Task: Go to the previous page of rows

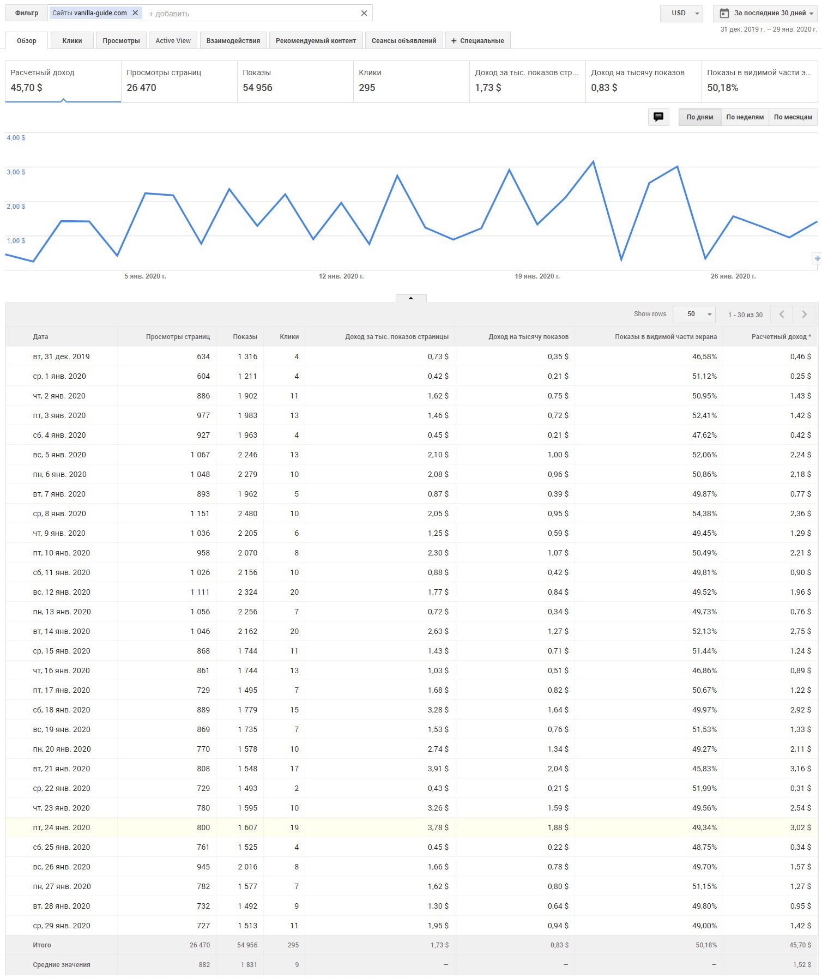Action: coord(782,315)
